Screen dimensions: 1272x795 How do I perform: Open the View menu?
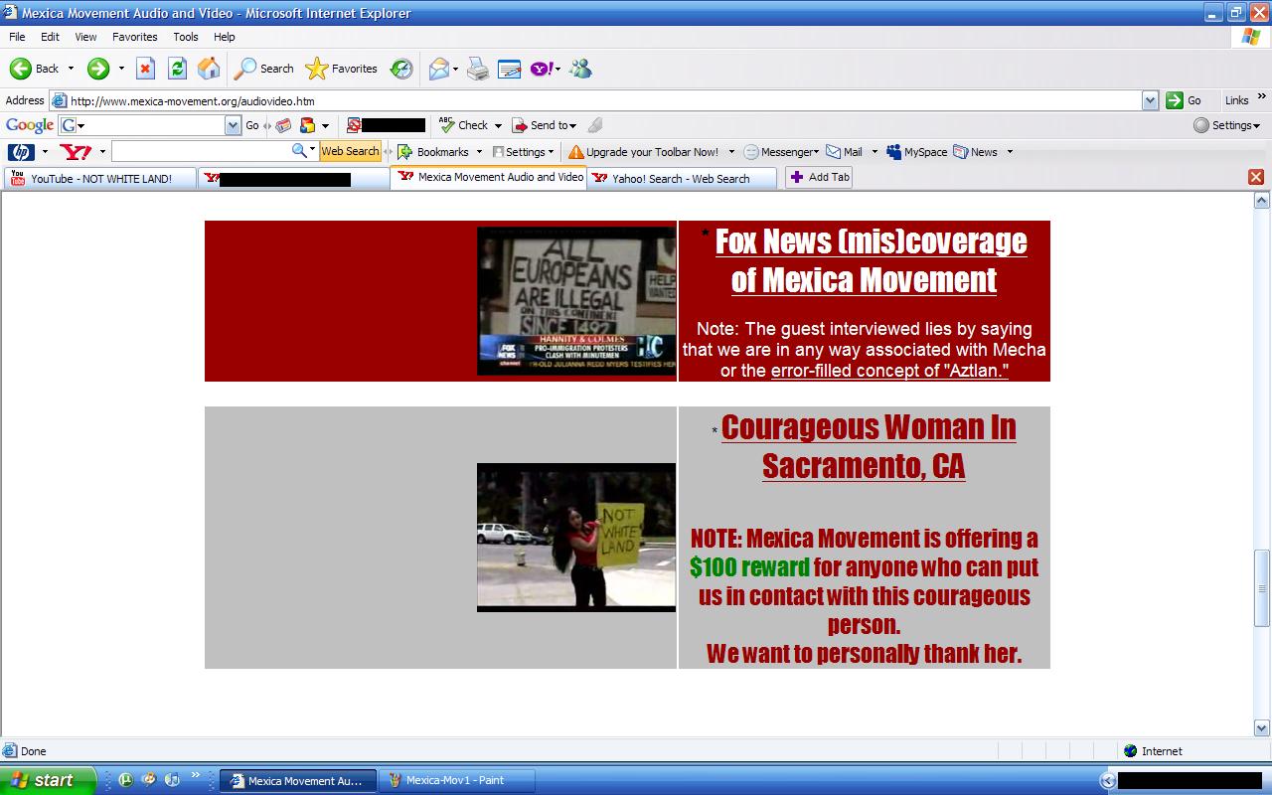[85, 37]
